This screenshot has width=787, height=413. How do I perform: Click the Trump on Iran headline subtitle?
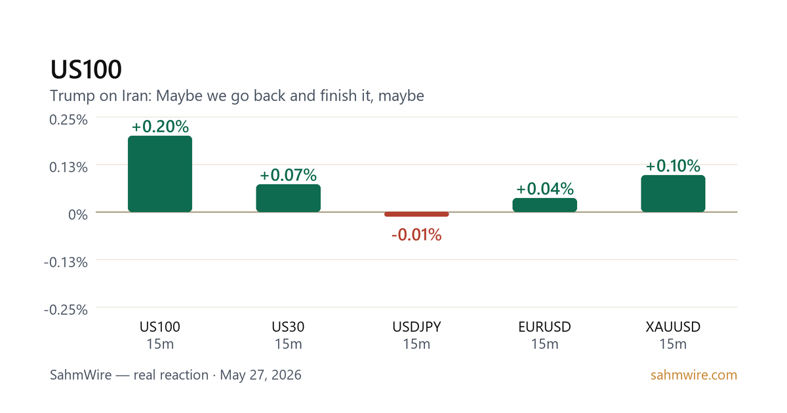point(237,96)
